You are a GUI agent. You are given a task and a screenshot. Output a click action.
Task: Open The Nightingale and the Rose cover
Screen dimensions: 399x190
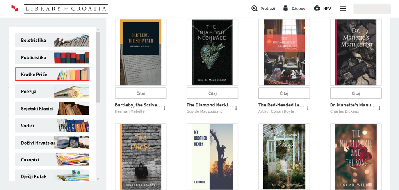(356, 156)
